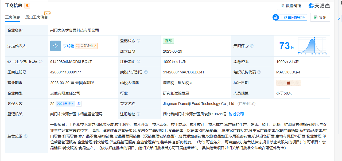Click the orange bell alert icon
342x161 pixels.
(27, 6)
